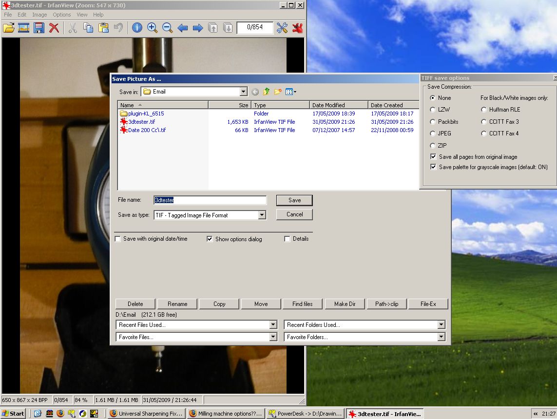
Task: Click the red X Delete toolbar icon
Action: pos(54,28)
